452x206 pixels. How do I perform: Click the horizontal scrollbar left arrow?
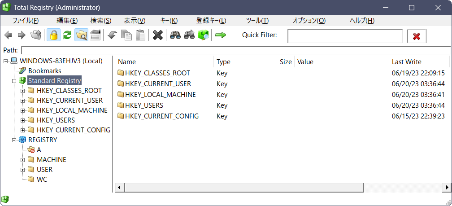point(120,188)
